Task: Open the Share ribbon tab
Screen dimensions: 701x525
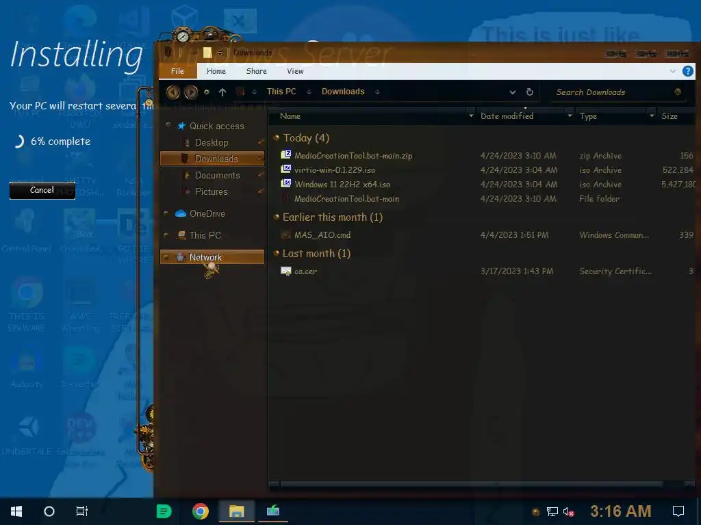Action: (257, 71)
